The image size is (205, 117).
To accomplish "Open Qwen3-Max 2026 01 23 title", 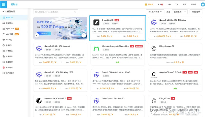I will 113,98.
